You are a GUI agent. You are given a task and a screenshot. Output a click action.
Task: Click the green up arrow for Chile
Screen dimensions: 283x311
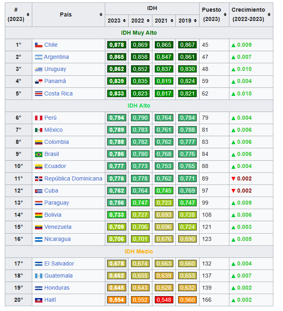click(233, 45)
